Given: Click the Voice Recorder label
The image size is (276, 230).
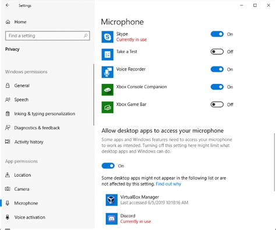Looking at the screenshot, I should tap(131, 69).
